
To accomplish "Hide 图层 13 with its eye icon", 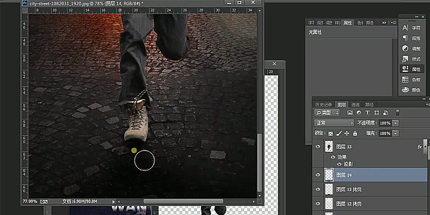I will (x=318, y=147).
